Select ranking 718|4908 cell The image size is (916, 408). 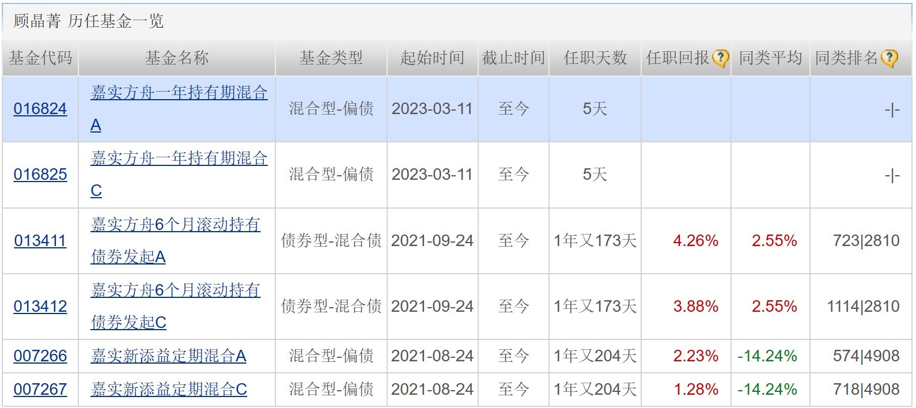coord(866,390)
